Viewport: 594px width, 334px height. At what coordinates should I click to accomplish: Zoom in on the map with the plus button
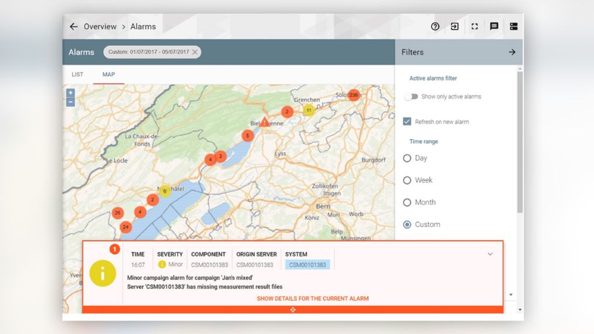(70, 92)
